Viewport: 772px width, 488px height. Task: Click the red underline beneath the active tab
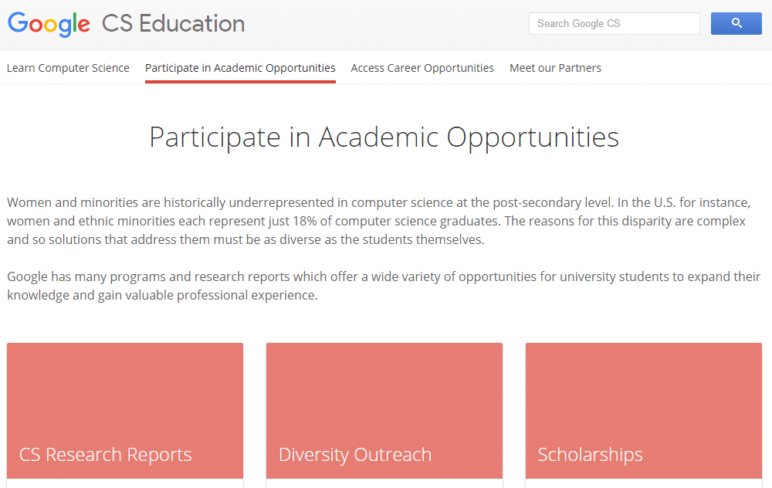click(240, 82)
